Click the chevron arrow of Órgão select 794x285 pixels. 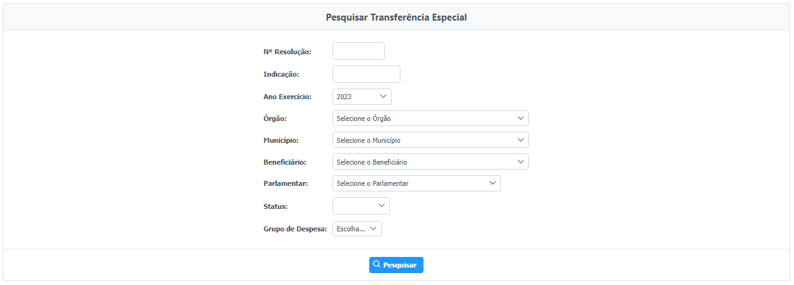[521, 118]
